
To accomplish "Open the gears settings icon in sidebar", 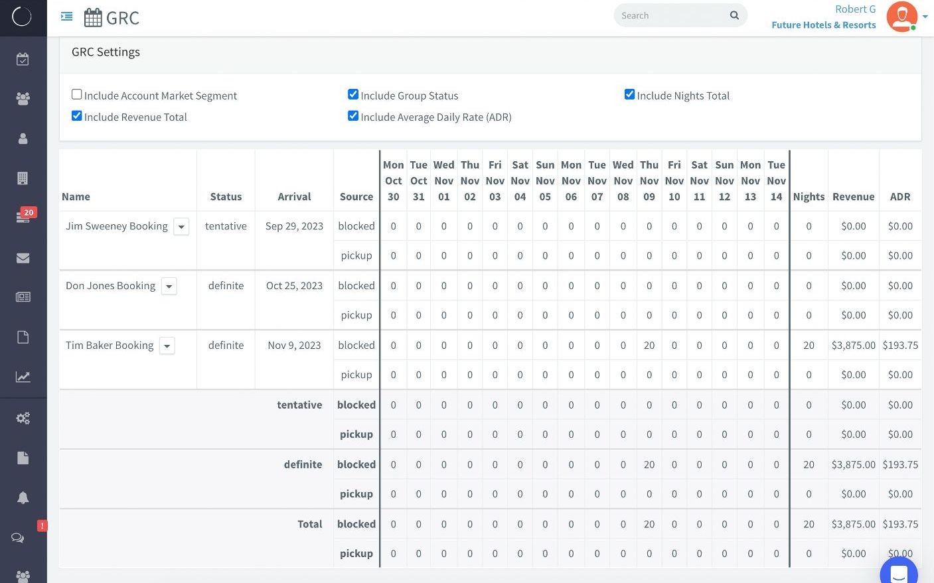I will point(23,418).
